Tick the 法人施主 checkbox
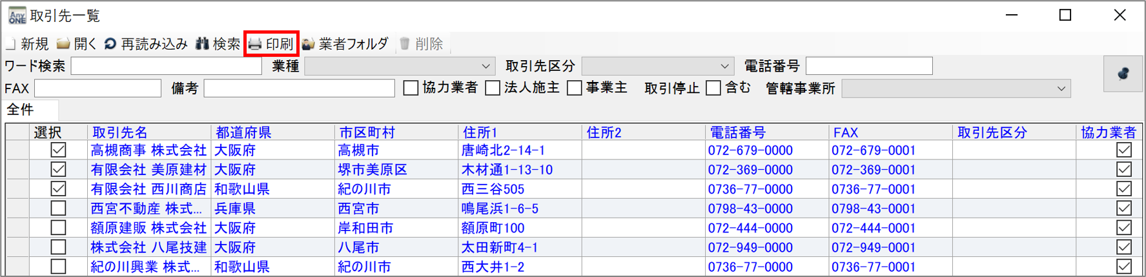 (493, 88)
